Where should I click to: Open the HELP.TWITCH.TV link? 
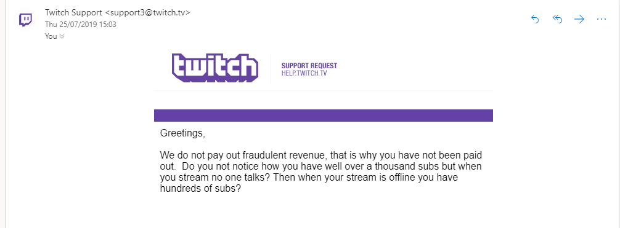tap(304, 73)
